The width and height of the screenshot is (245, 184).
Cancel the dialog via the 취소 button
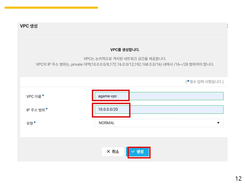coord(113,152)
